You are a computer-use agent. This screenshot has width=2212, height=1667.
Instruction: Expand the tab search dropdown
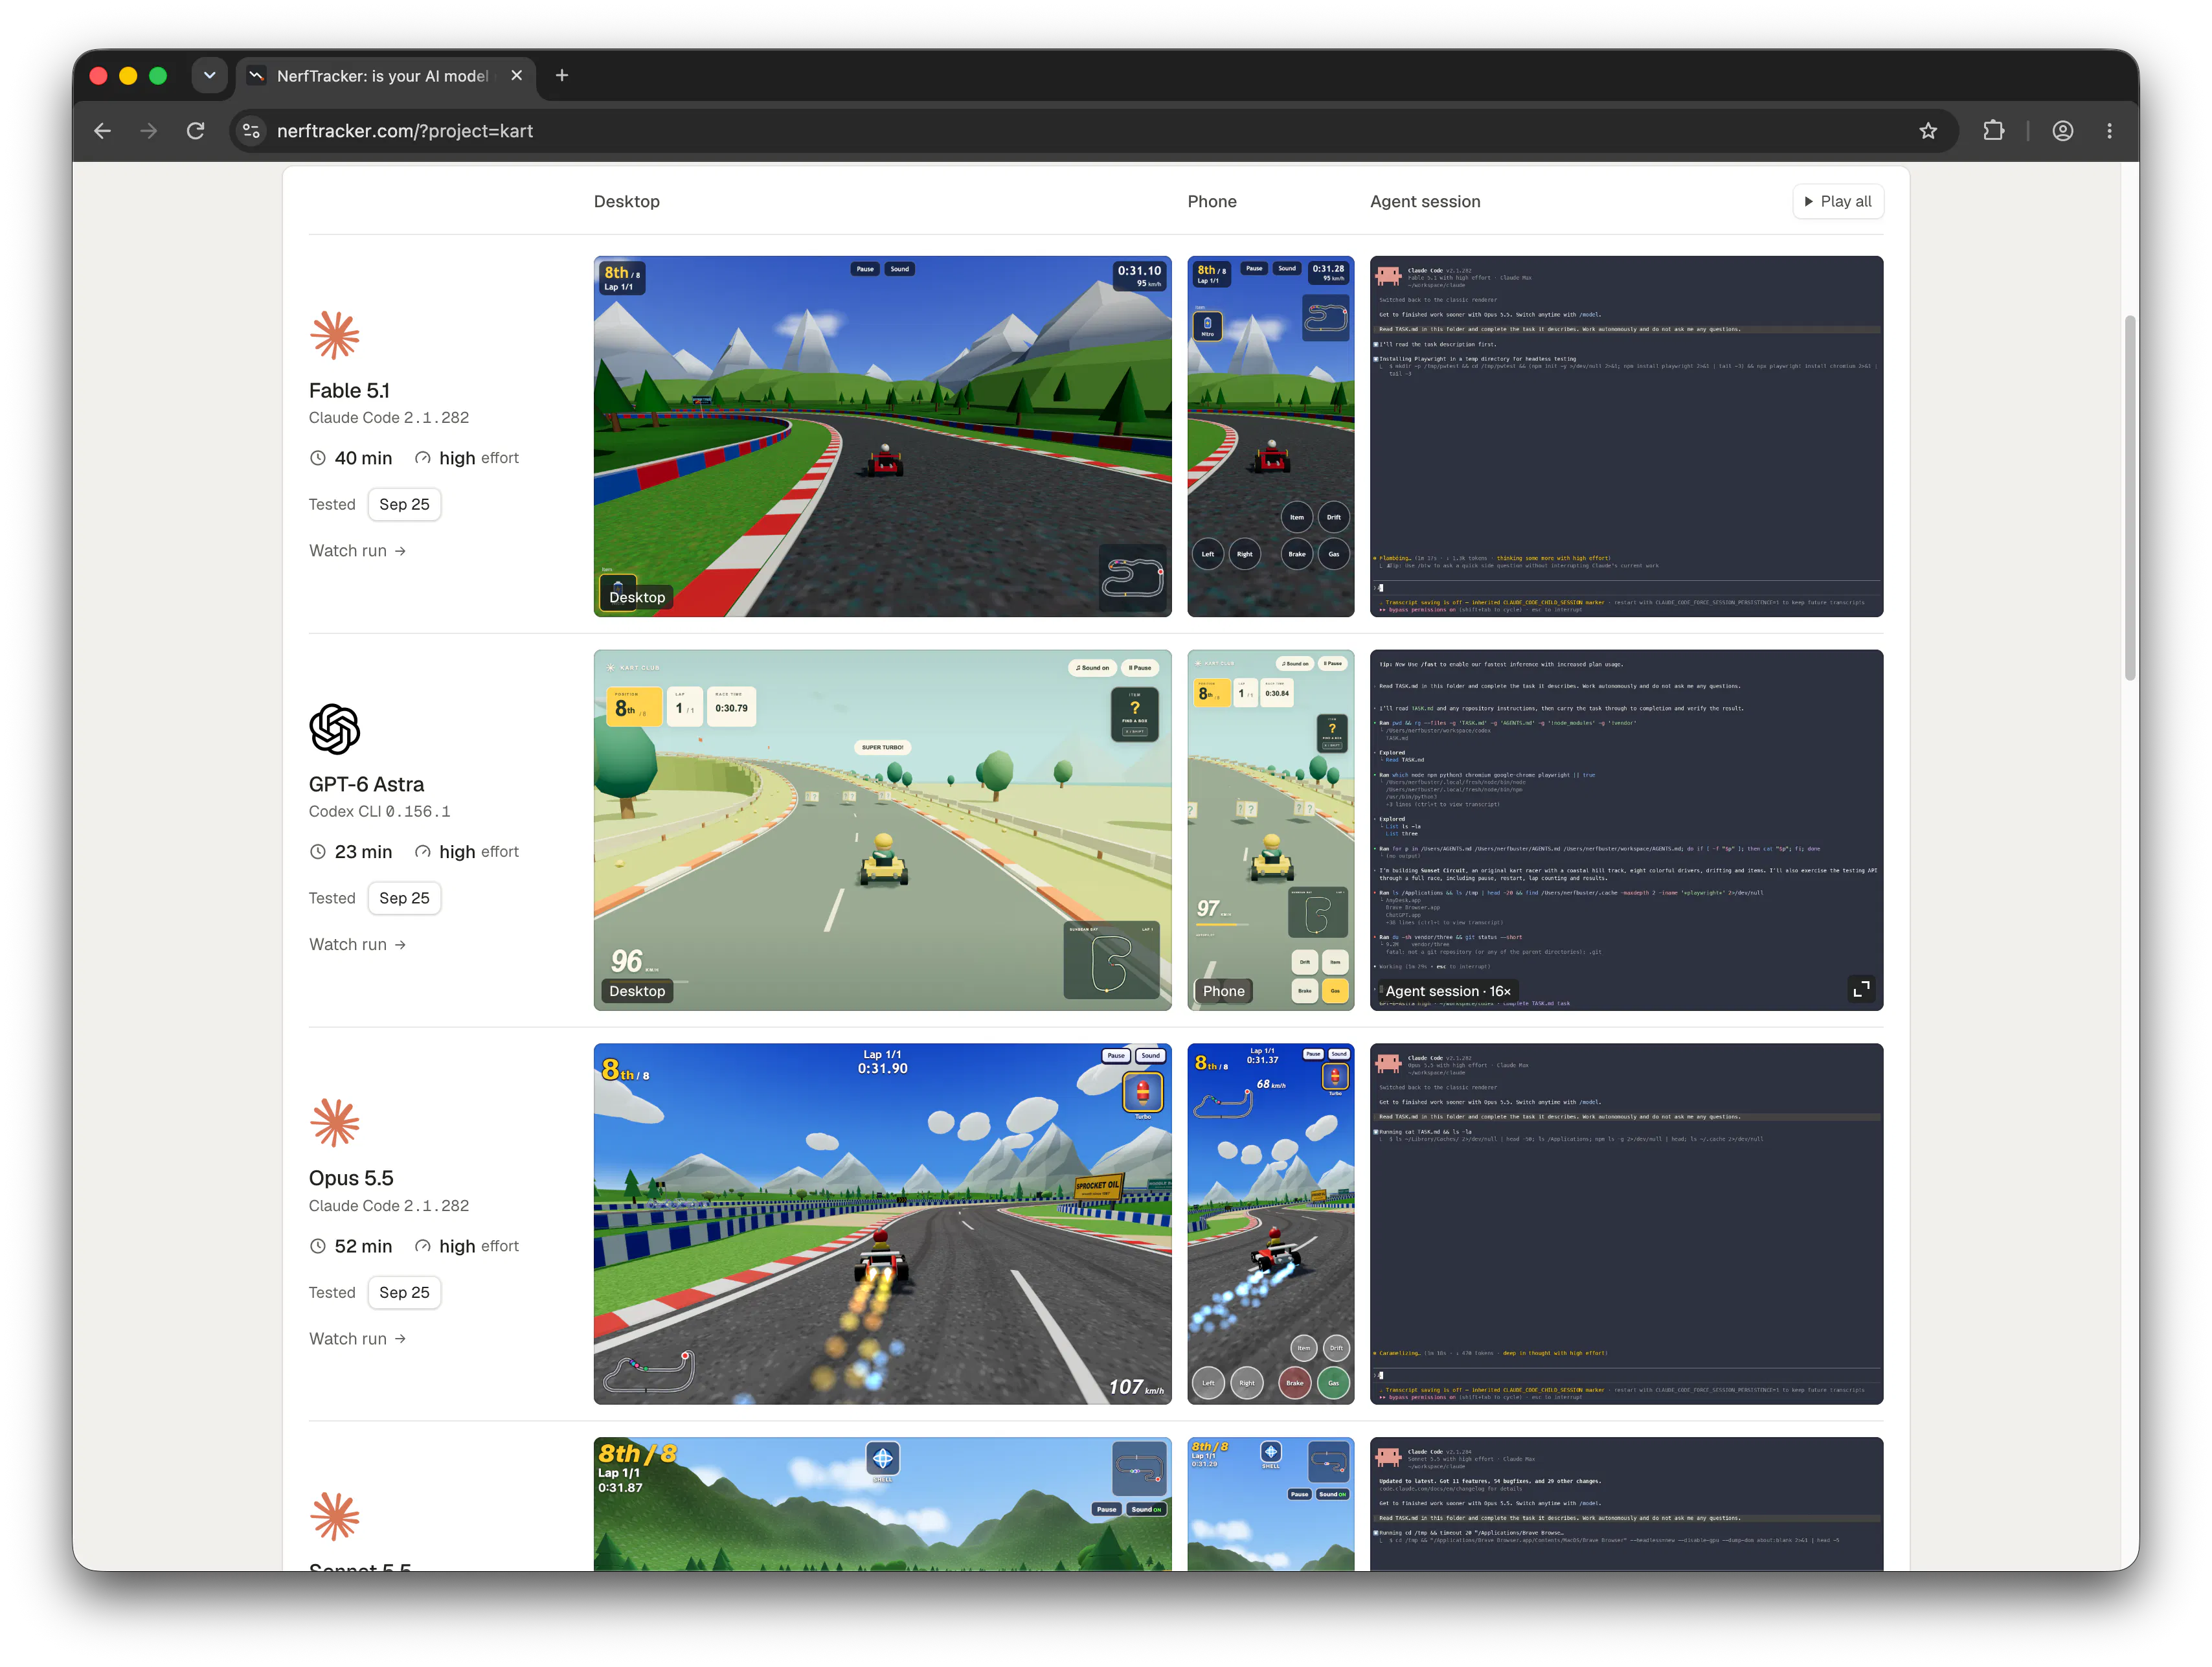point(209,76)
